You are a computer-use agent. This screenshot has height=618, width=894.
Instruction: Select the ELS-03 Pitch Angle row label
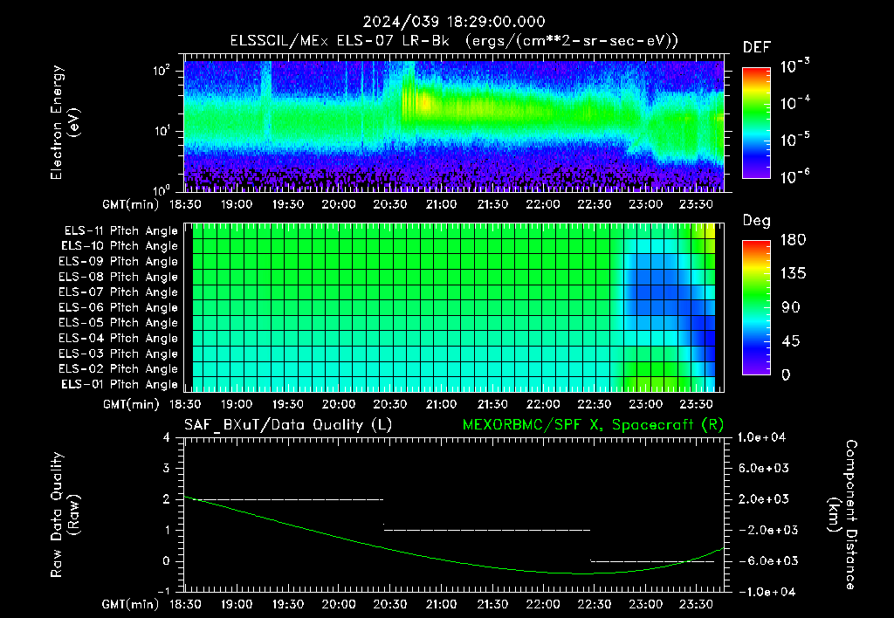[119, 354]
